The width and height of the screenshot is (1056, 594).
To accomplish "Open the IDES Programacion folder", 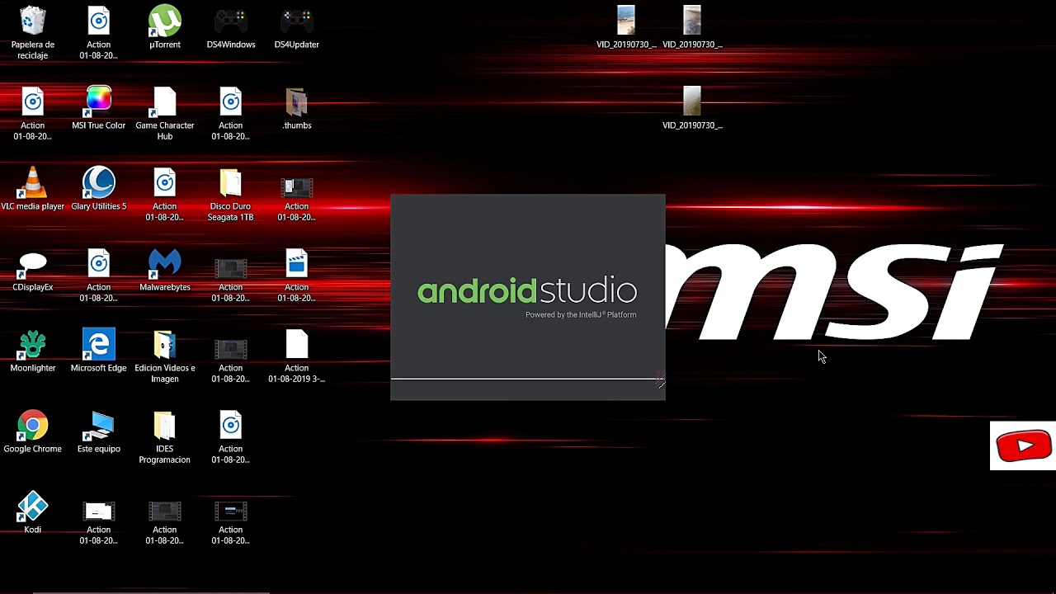I will pos(165,425).
